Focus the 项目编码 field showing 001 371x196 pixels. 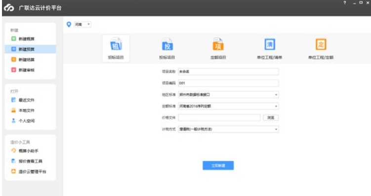(x=228, y=83)
